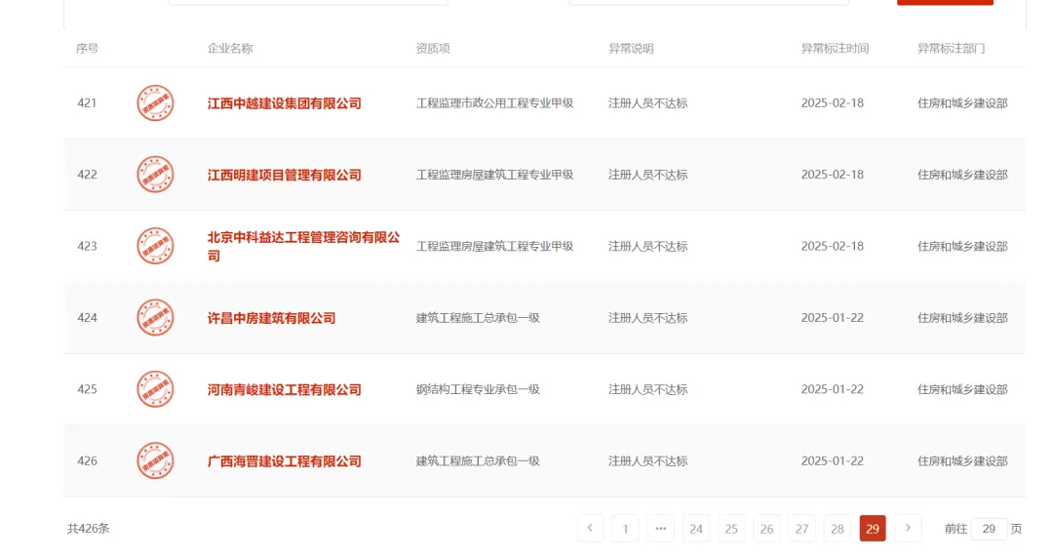
Task: Click 住房和城乡建设部 in row 425
Action: 962,389
